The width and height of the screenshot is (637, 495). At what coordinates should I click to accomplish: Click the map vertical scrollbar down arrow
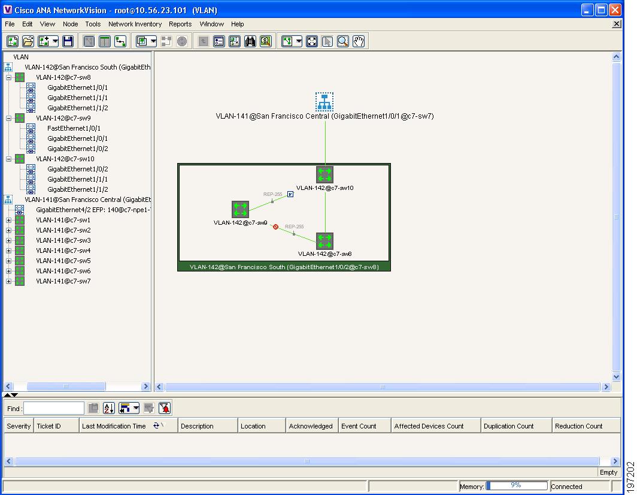[x=616, y=376]
